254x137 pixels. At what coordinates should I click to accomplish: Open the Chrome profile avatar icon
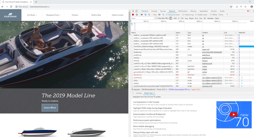point(252,6)
